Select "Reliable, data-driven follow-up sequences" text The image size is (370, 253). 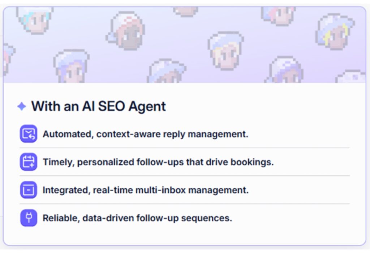coord(137,218)
